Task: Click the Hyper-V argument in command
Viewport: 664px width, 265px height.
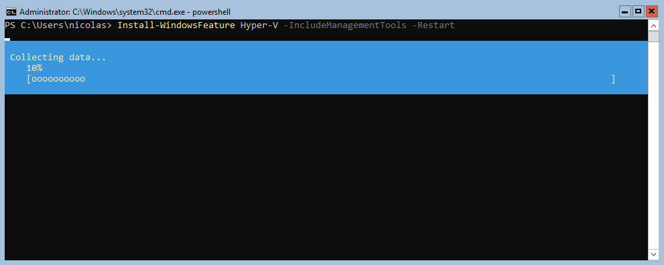Action: (x=259, y=25)
